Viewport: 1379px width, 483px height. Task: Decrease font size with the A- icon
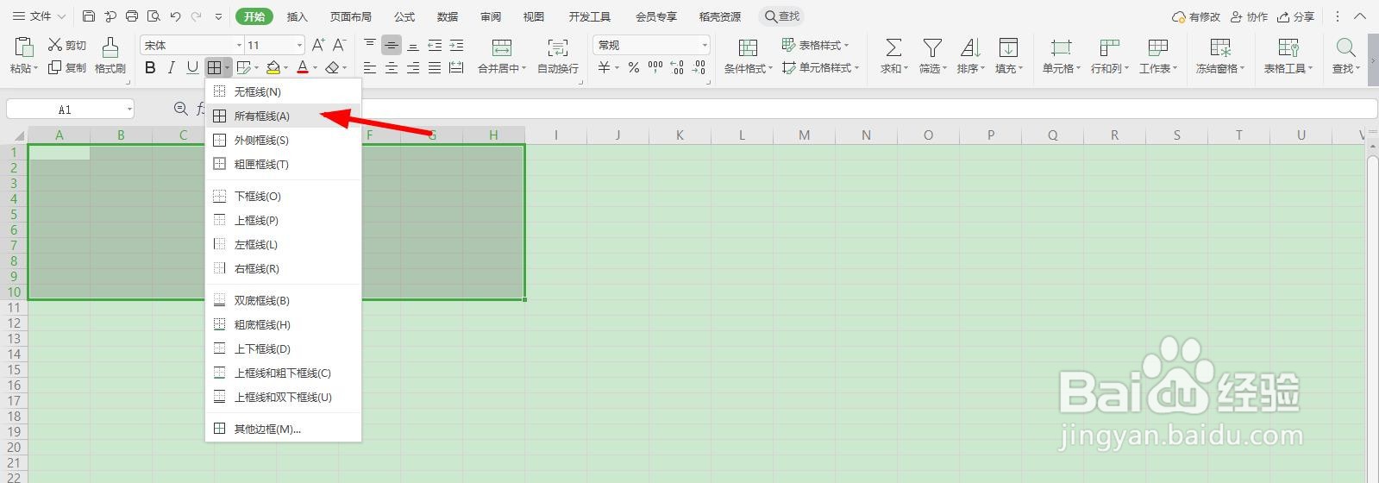339,45
